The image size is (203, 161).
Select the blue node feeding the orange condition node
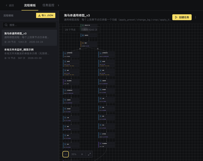pyautogui.click(x=89, y=35)
